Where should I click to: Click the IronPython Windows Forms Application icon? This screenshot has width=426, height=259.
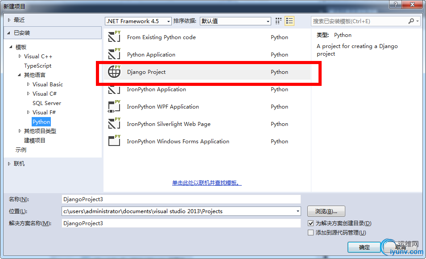click(x=114, y=141)
